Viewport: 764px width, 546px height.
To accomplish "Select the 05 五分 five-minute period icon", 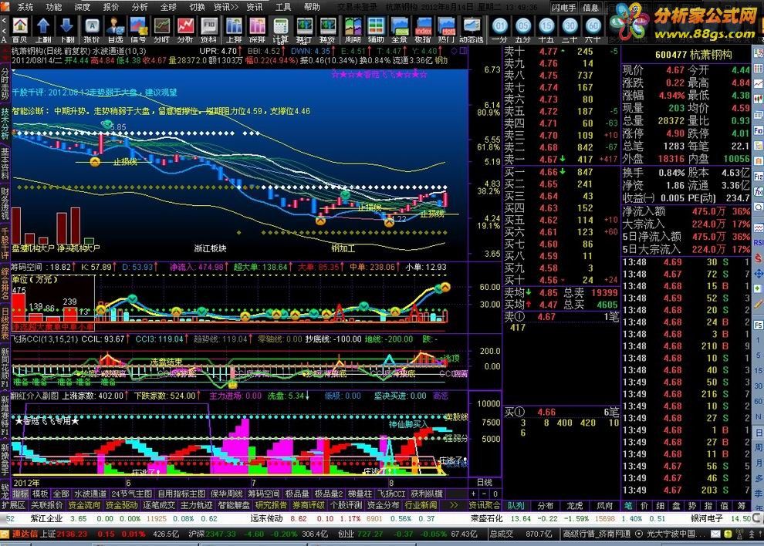I will point(522,30).
